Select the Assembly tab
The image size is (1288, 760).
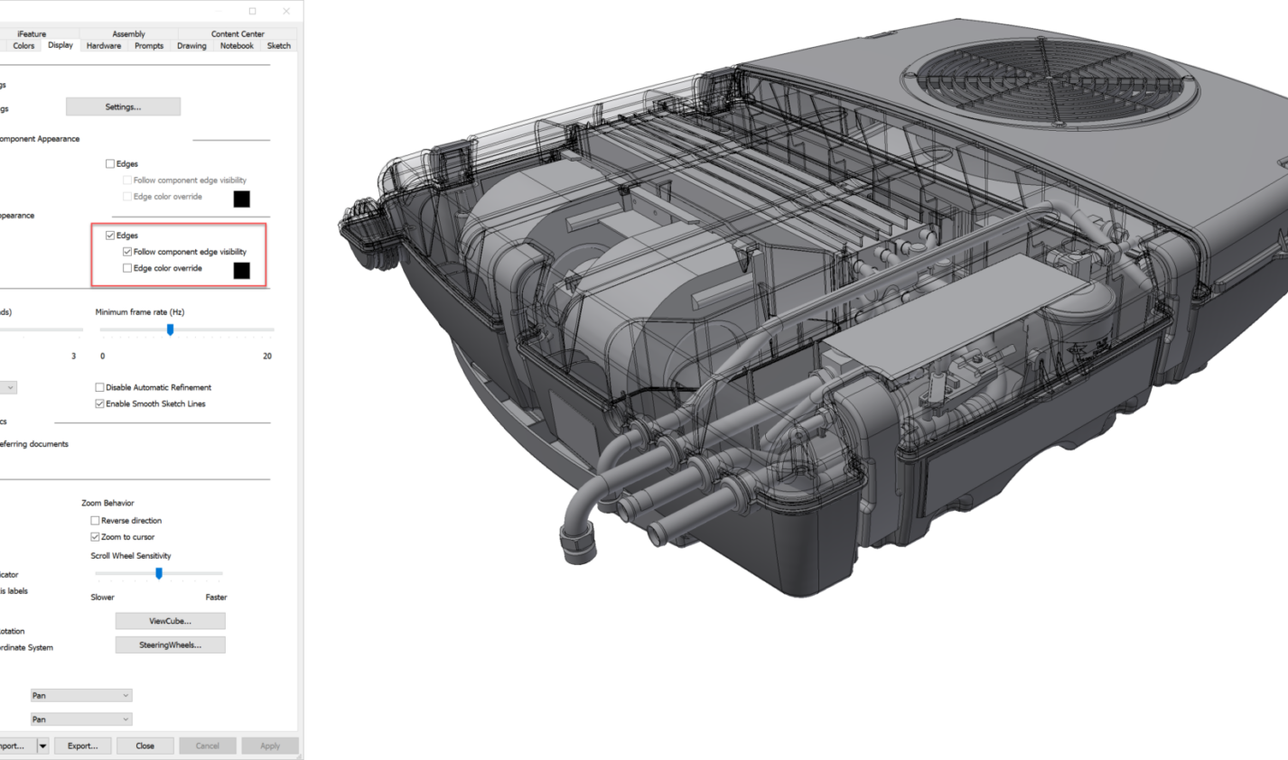click(128, 33)
